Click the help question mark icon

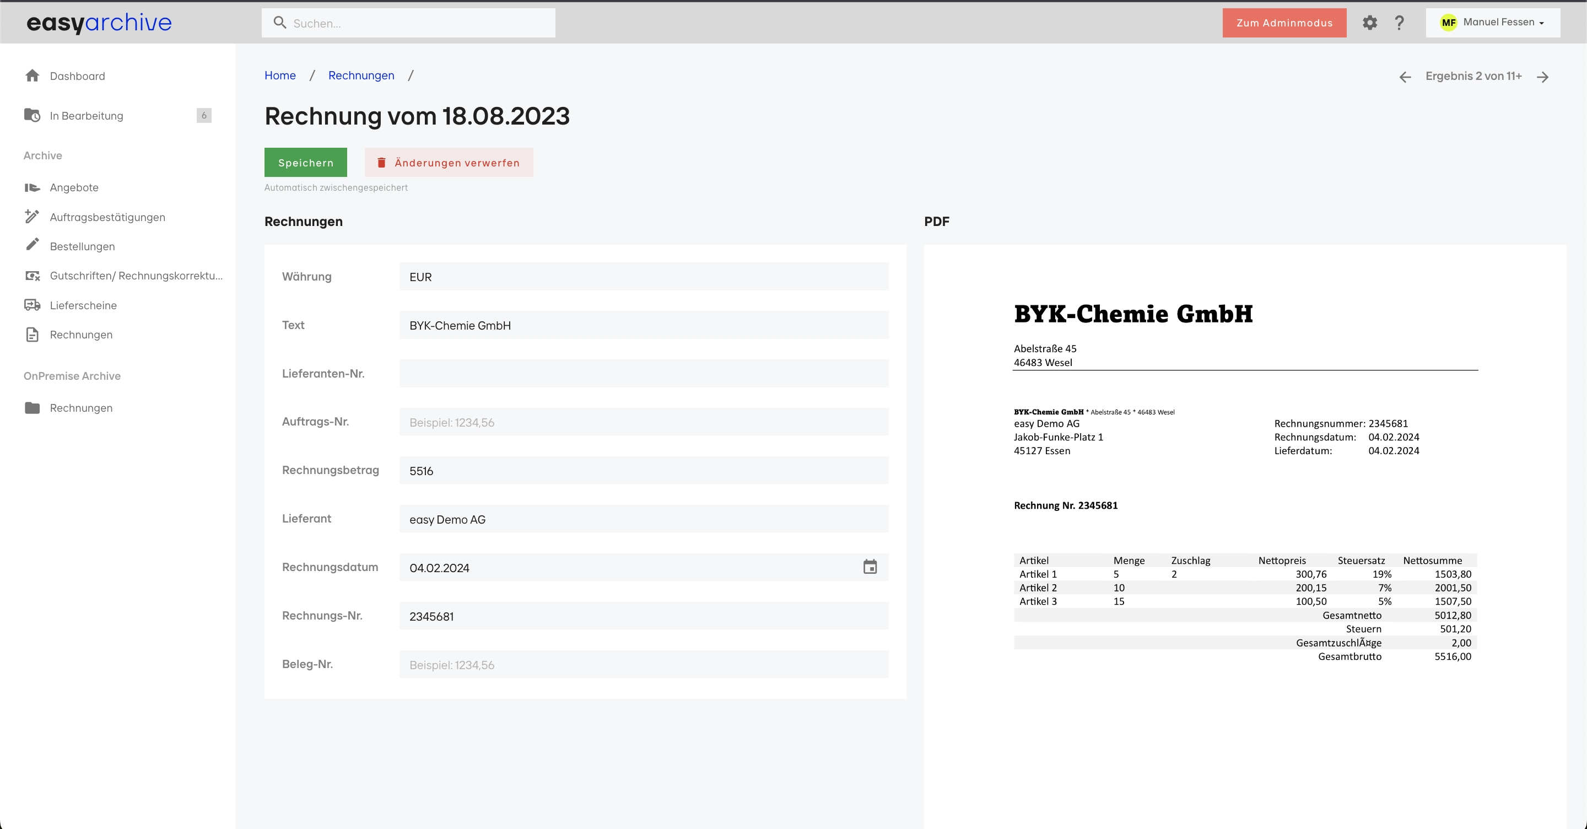(1399, 23)
